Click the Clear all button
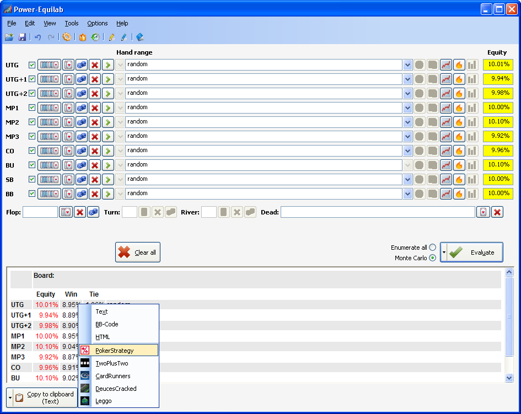Image resolution: width=521 pixels, height=414 pixels. (x=138, y=252)
